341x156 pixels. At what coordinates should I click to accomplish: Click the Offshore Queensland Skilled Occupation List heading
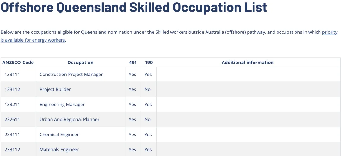134,7
